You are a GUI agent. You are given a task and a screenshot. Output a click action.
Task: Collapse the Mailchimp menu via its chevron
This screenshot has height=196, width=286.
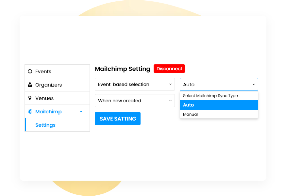(81, 111)
